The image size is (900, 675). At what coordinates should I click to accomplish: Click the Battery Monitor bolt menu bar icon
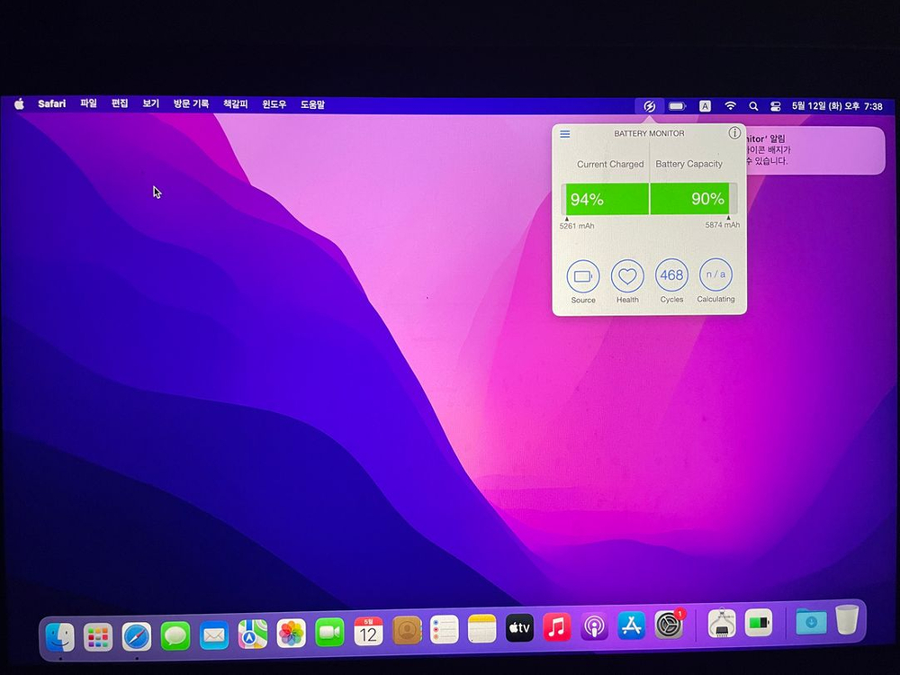[x=649, y=106]
